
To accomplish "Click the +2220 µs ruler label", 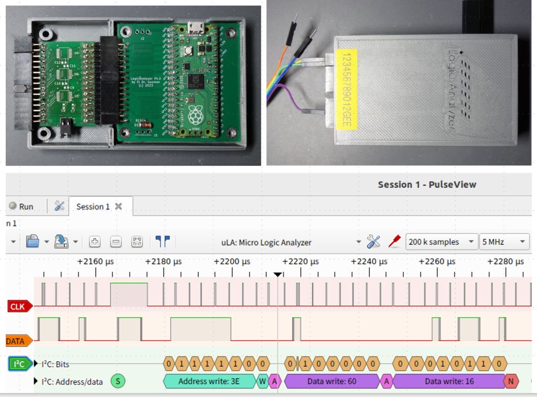I will pyautogui.click(x=300, y=262).
